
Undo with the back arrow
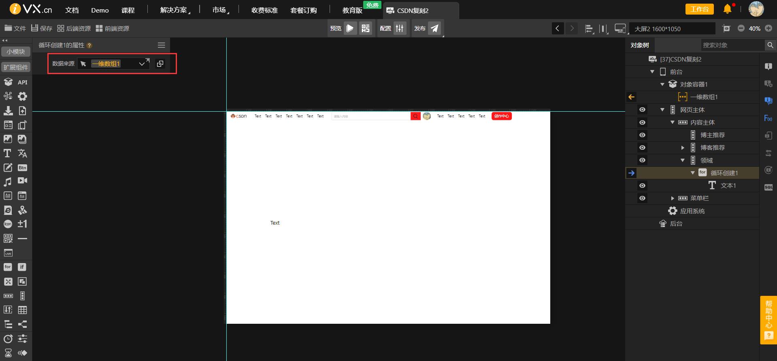pos(558,28)
